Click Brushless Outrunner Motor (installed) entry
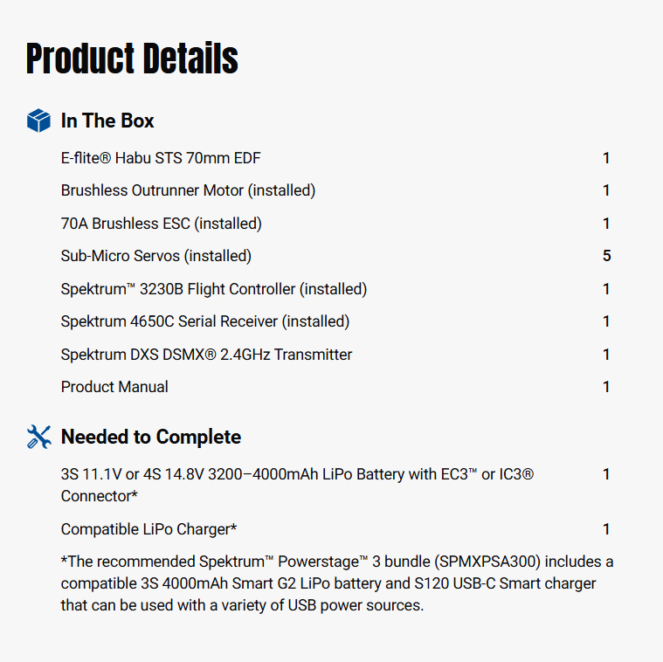This screenshot has width=663, height=662. 188,190
